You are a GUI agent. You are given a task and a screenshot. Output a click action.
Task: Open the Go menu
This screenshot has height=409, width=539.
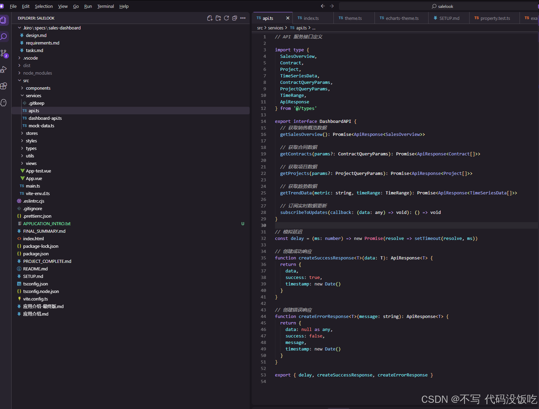coord(76,6)
